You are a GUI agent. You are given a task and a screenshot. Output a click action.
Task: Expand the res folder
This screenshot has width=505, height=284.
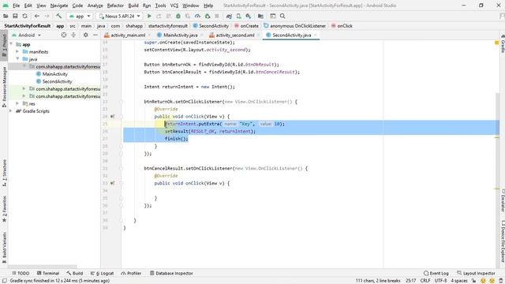tap(17, 103)
